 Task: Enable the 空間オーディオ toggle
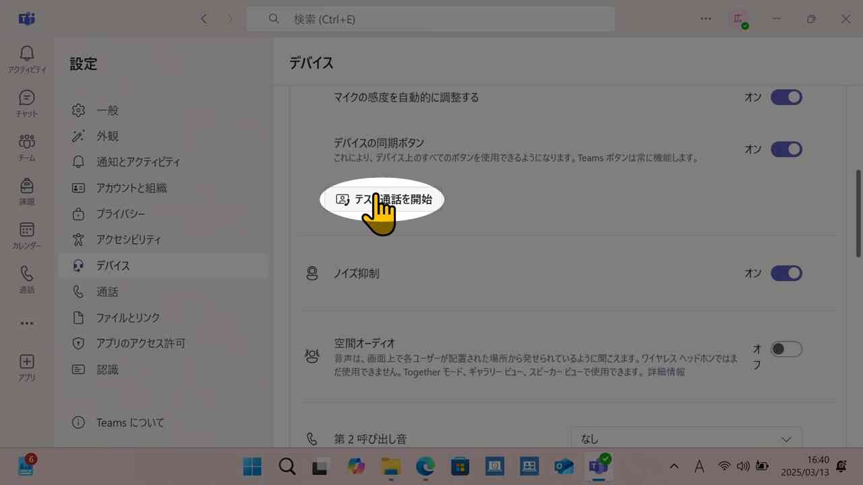pyautogui.click(x=786, y=349)
